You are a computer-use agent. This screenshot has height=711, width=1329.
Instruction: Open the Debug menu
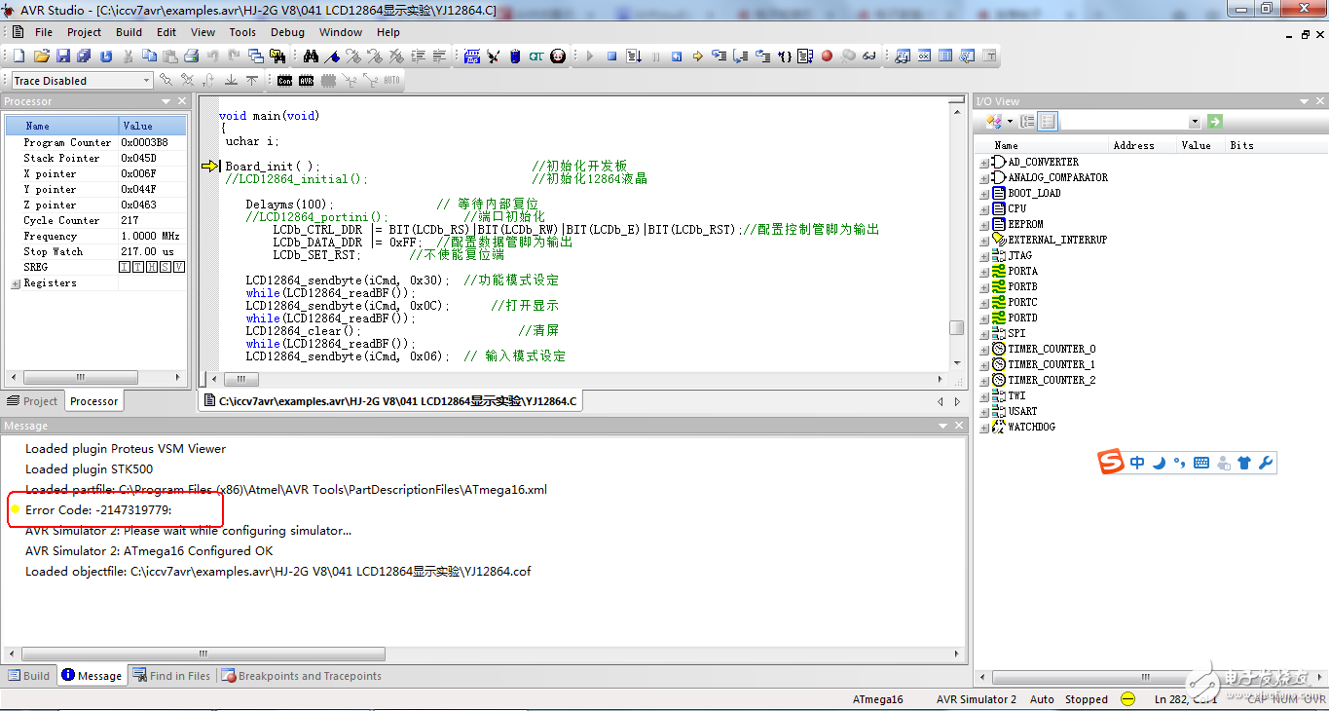(287, 32)
